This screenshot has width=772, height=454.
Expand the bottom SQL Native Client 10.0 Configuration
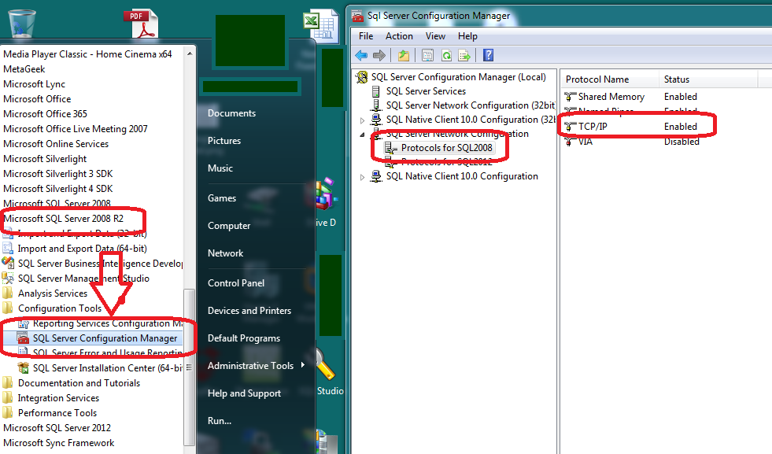[362, 177]
